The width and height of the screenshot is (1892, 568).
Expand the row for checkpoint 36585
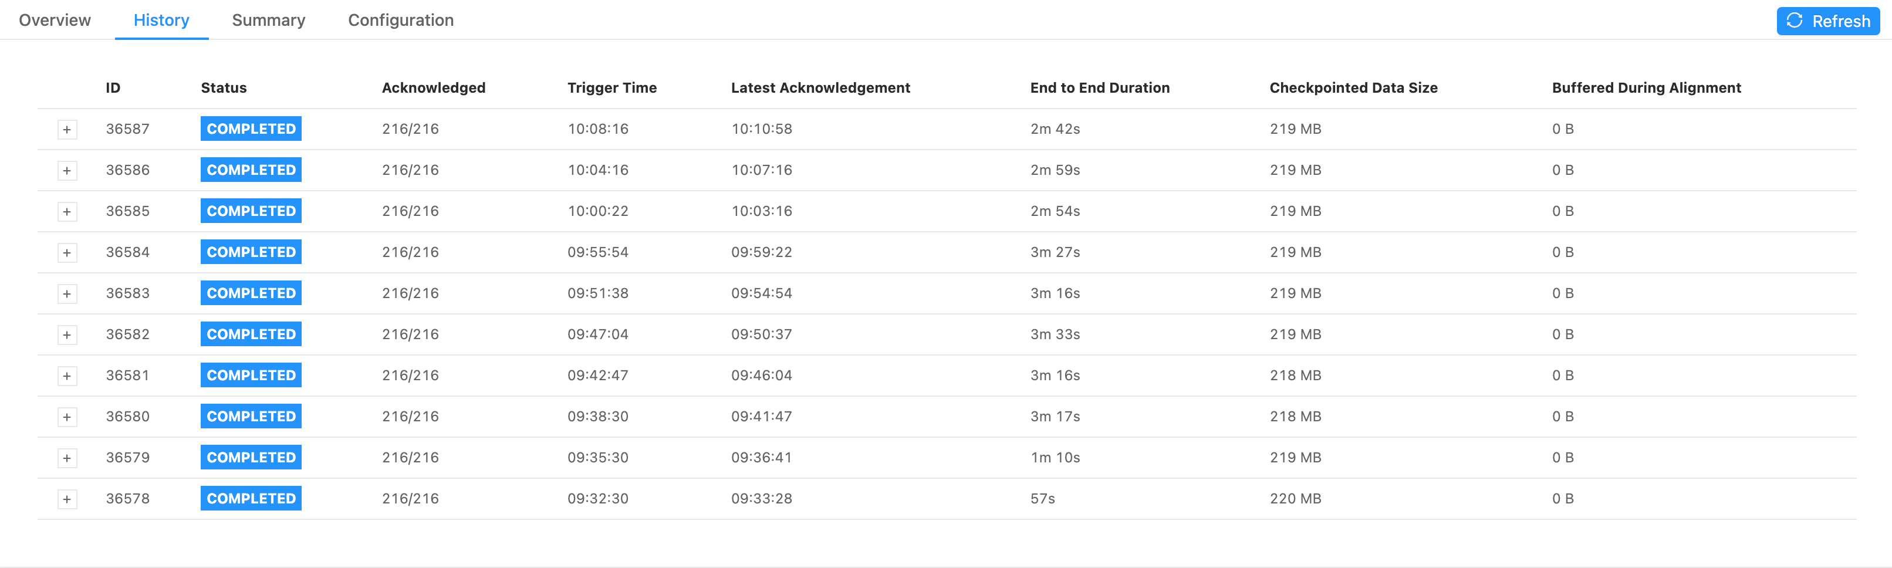coord(67,212)
